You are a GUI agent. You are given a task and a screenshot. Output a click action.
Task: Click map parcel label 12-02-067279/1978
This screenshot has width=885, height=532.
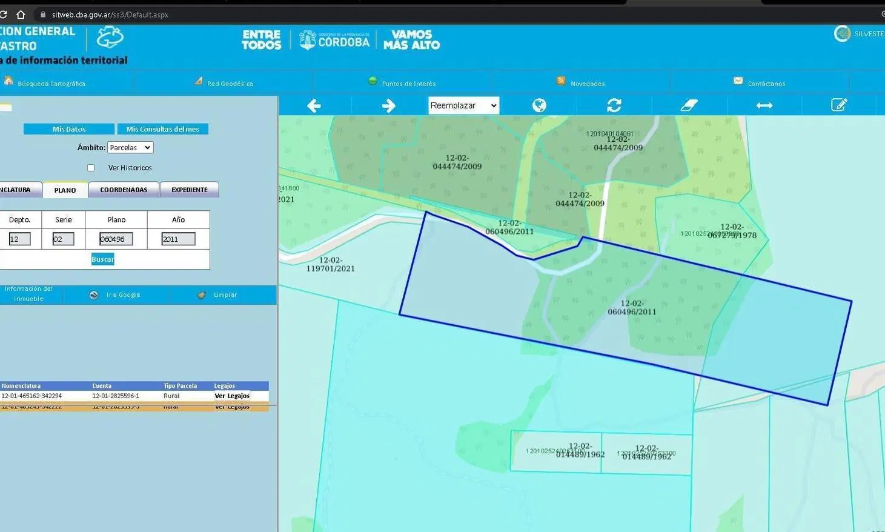(x=732, y=231)
